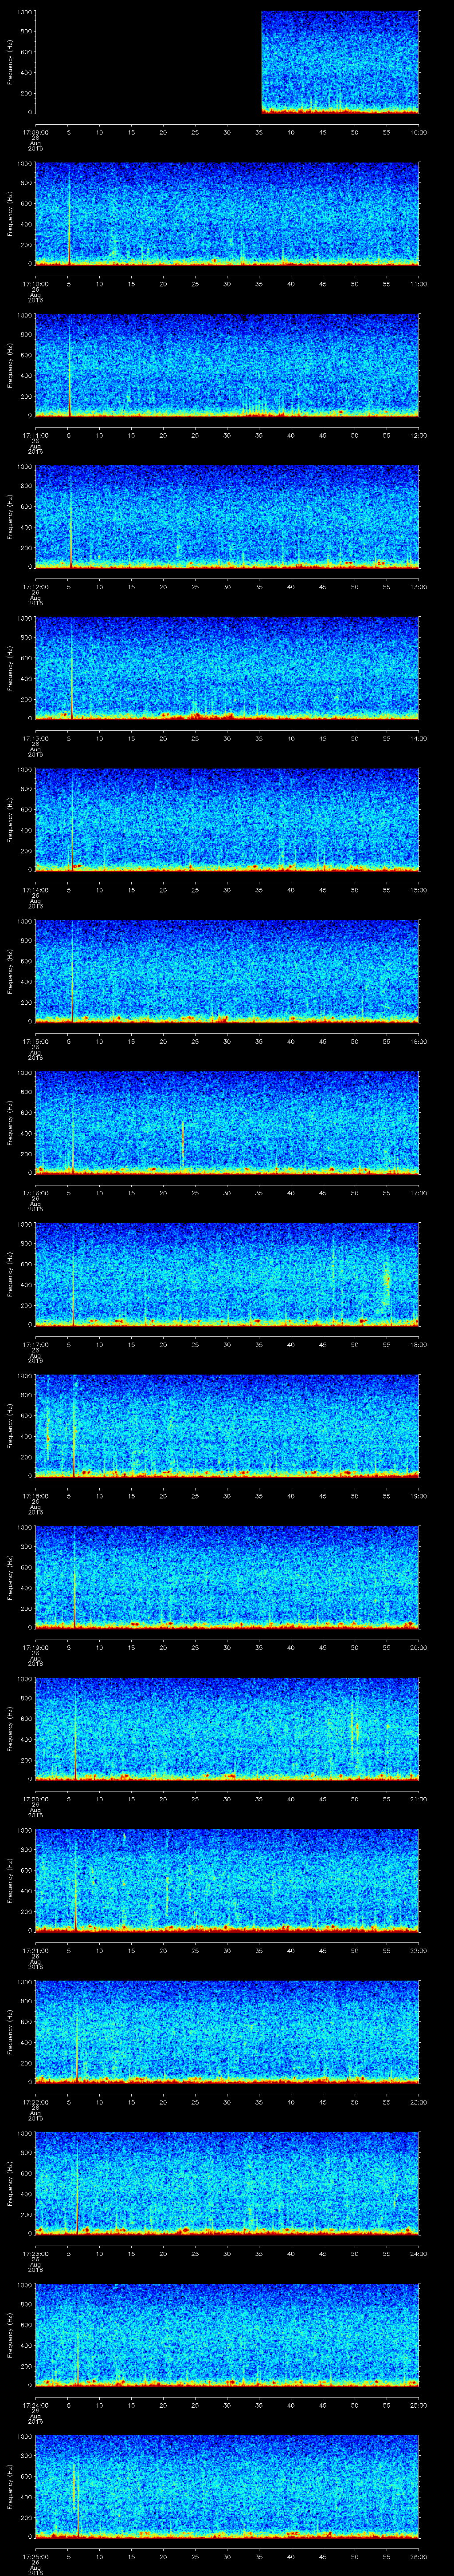This screenshot has height=2576, width=454.
Task: Select the 17:20:00 start time label
Action: point(35,1798)
